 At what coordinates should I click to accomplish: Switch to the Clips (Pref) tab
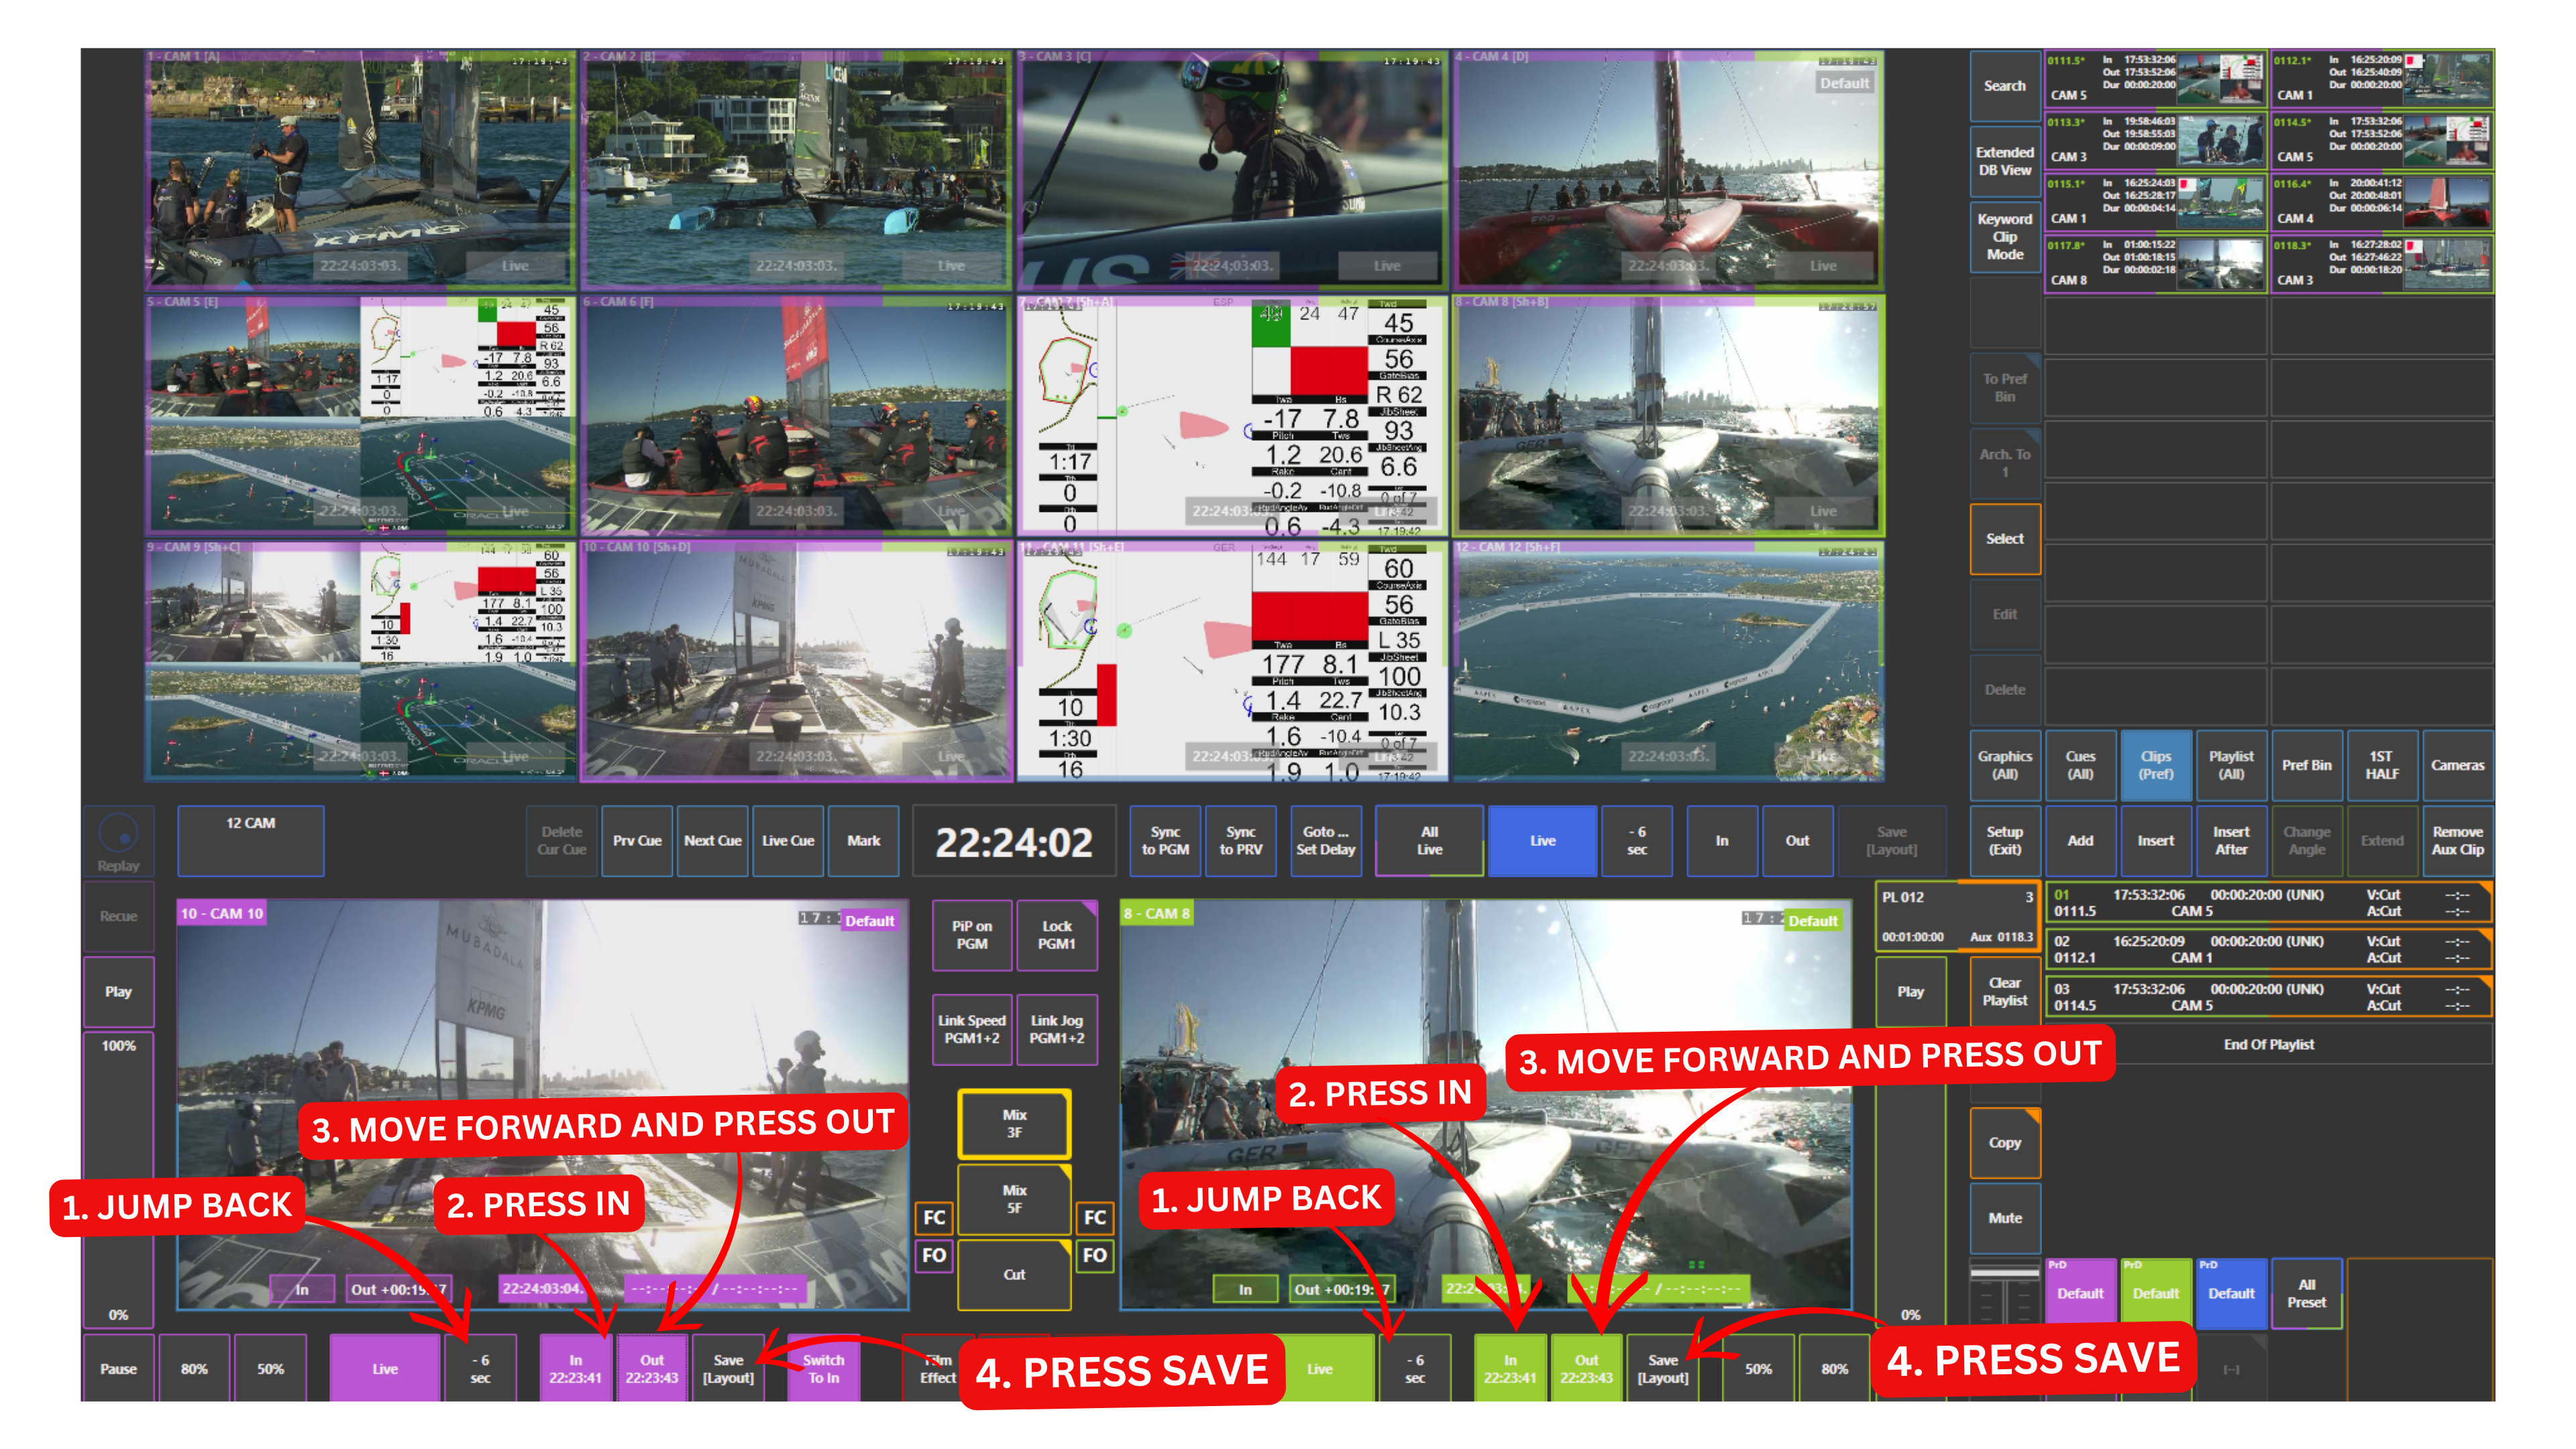2155,765
